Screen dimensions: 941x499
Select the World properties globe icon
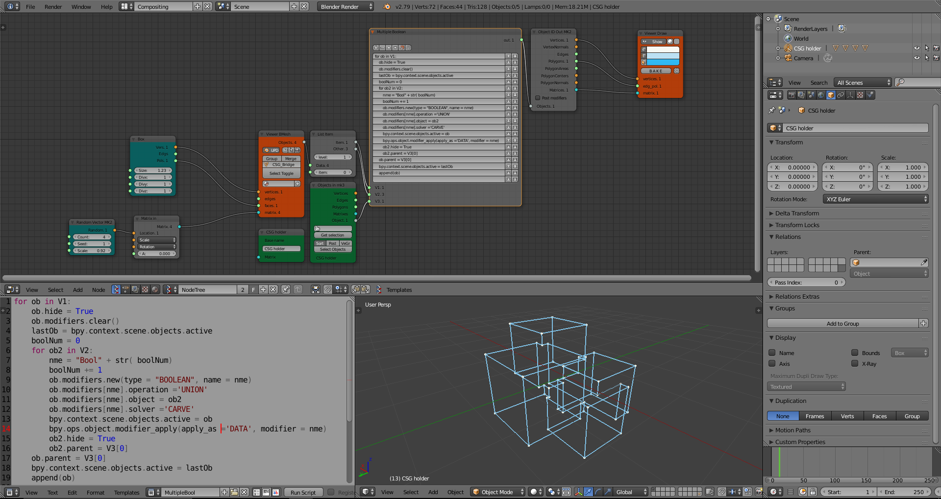click(x=820, y=95)
